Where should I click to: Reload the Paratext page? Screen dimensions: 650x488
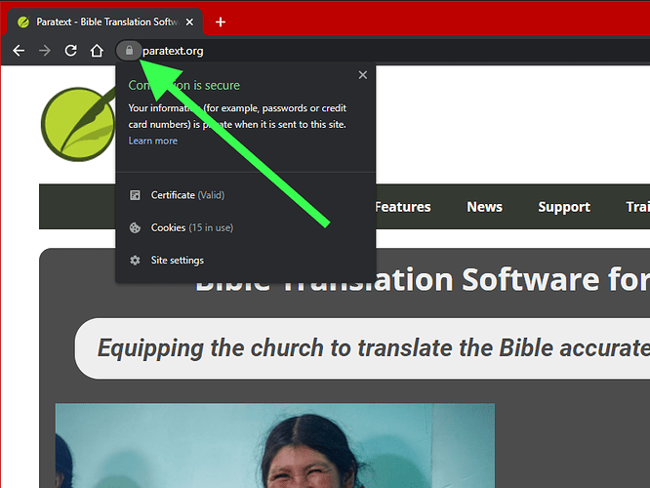[71, 51]
